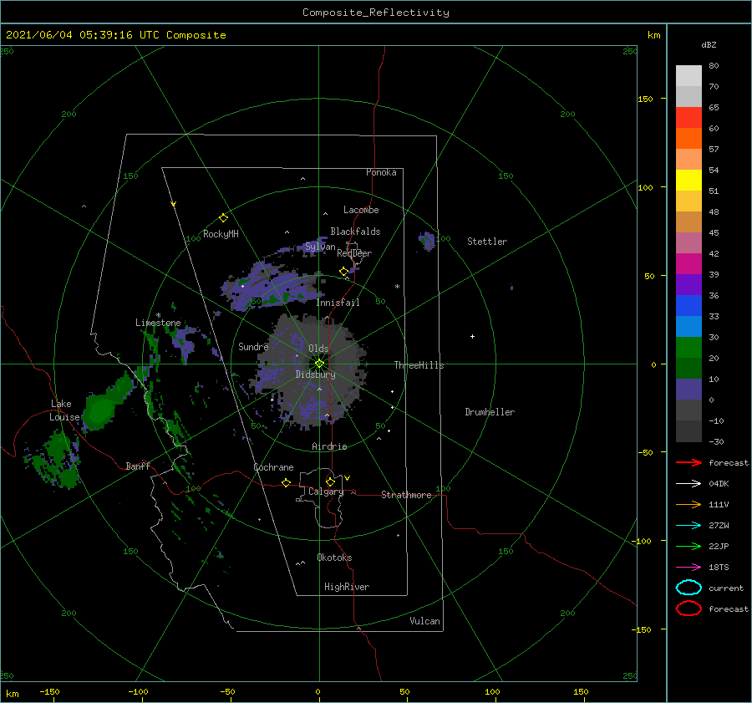
Task: Click the Sylvan label on the map
Action: [x=320, y=247]
